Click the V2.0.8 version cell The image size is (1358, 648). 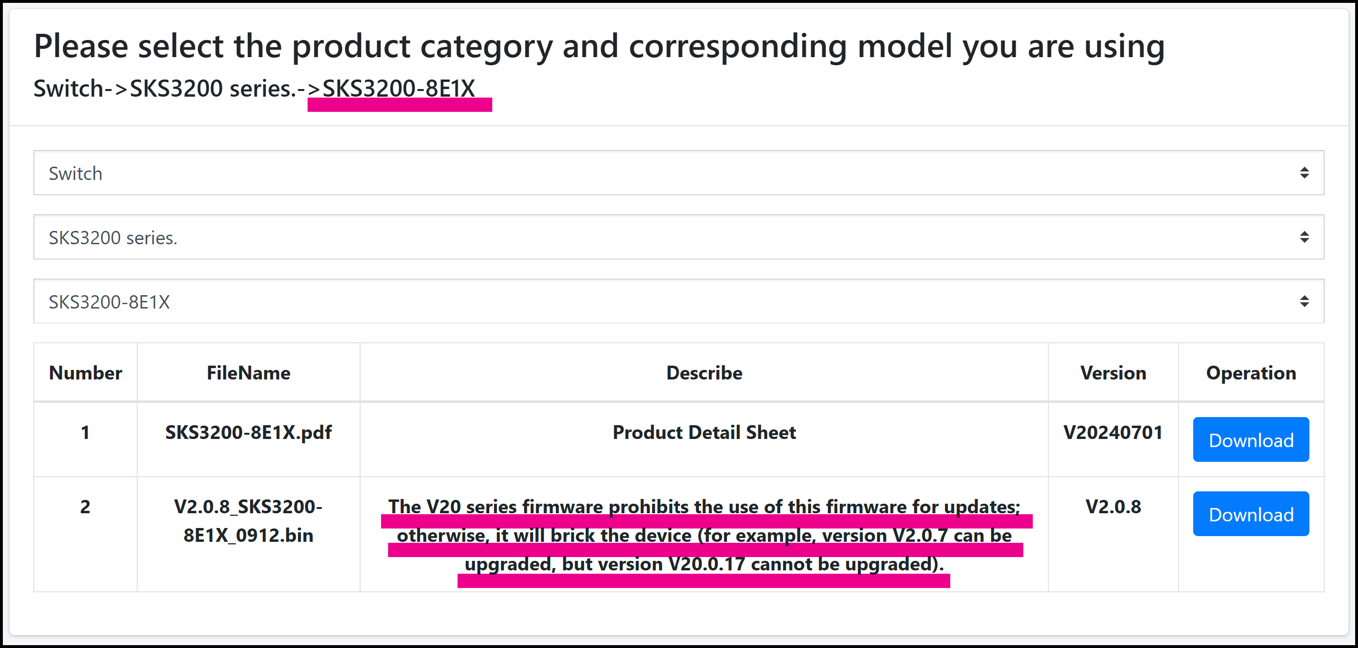[1113, 507]
